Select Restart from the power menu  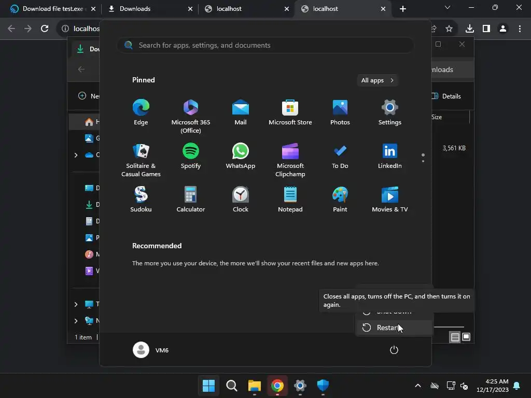[x=394, y=328]
